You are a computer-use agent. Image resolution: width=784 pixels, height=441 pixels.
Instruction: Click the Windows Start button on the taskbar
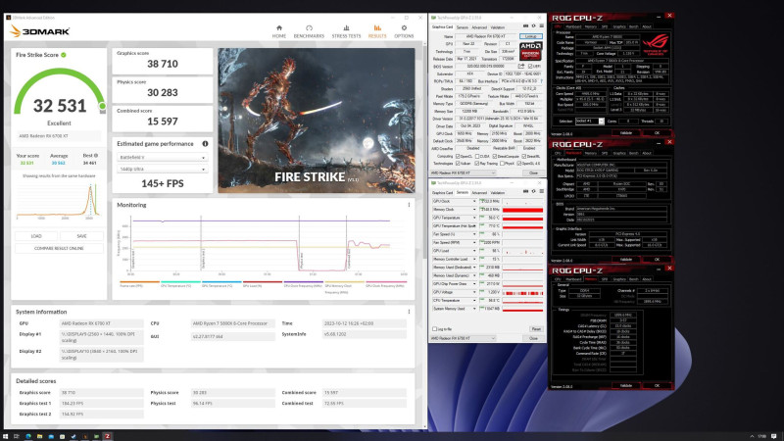(x=7, y=436)
